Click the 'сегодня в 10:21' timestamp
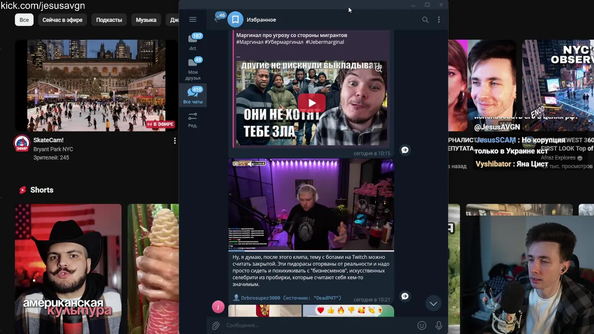 point(372,300)
